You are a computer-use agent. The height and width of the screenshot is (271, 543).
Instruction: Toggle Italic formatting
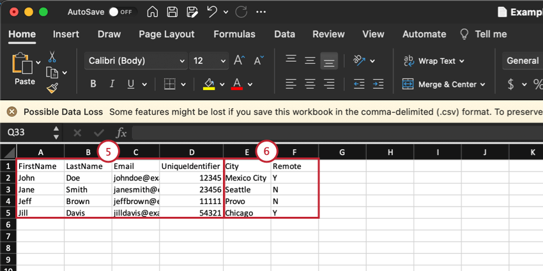click(x=112, y=84)
